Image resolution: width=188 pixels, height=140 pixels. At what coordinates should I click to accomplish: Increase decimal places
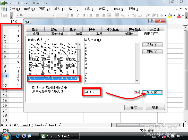134,15
